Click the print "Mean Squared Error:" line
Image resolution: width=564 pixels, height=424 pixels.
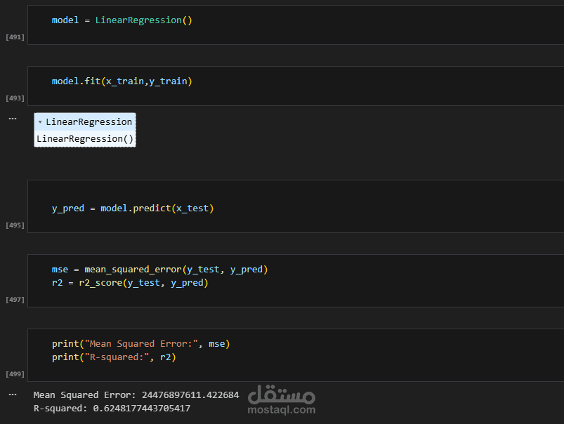tap(140, 344)
